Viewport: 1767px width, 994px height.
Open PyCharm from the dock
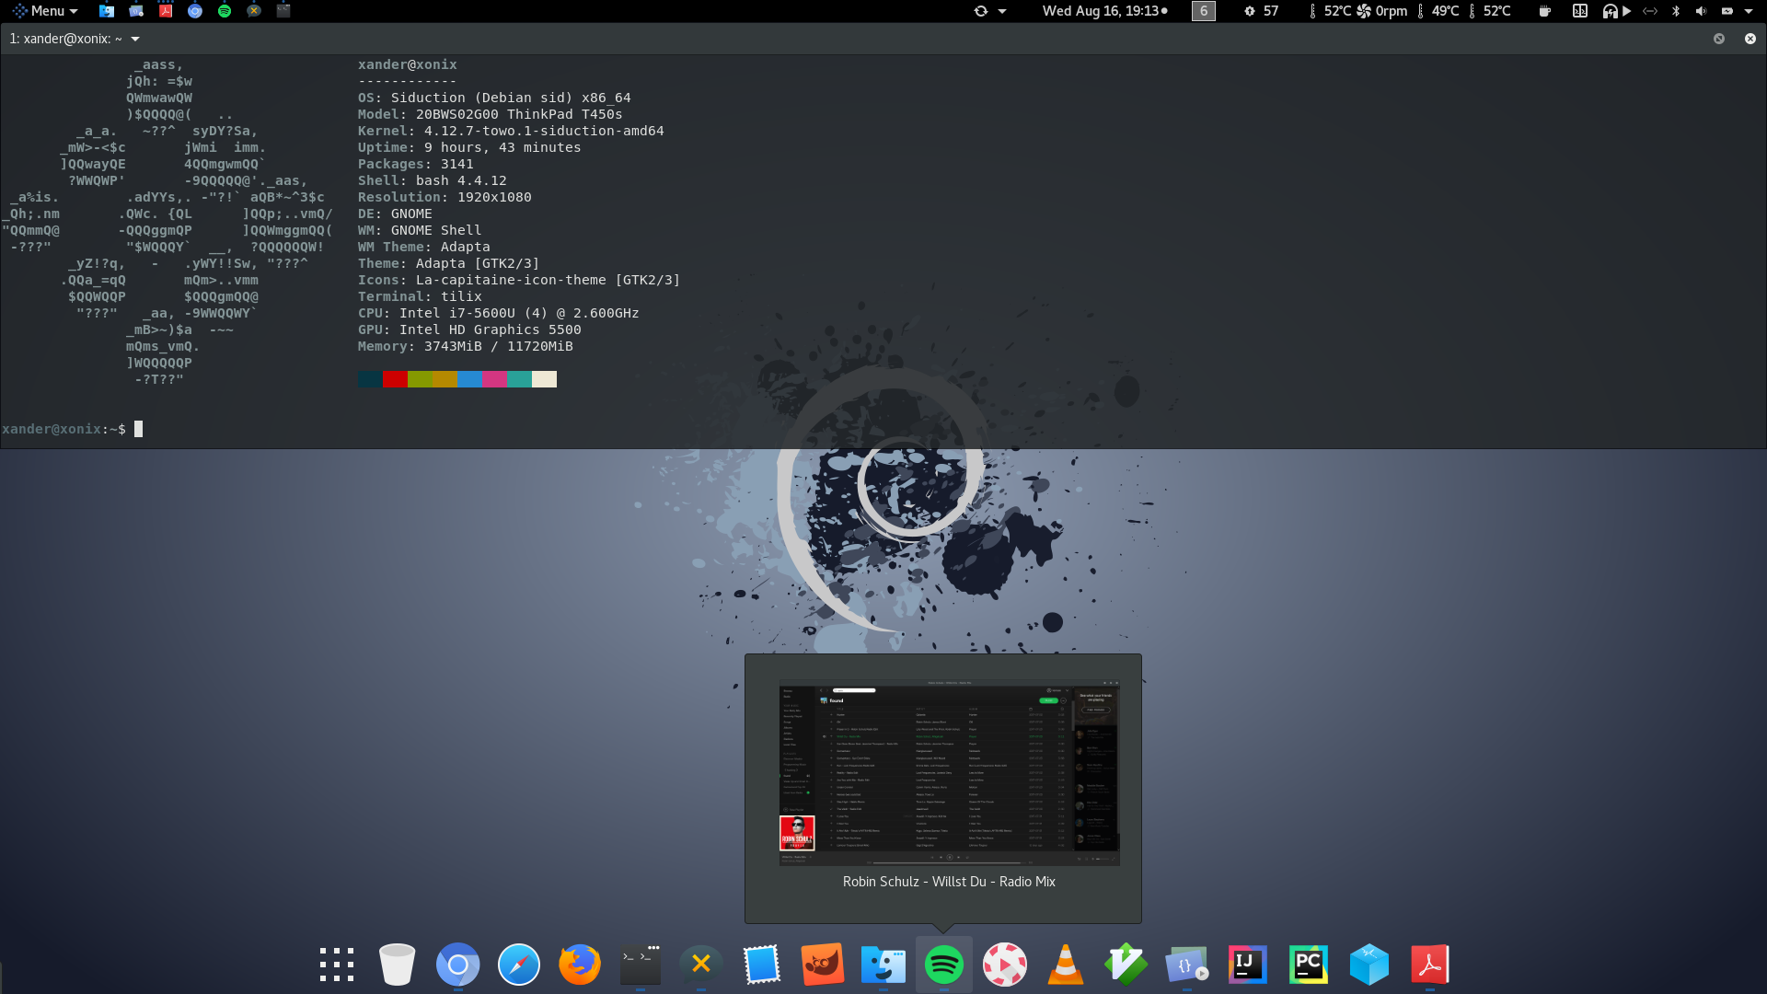pos(1308,965)
